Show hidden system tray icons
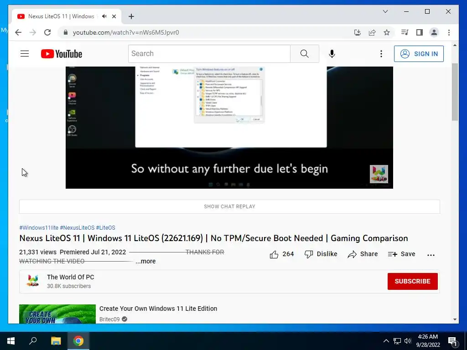This screenshot has height=350, width=467. pos(386,341)
